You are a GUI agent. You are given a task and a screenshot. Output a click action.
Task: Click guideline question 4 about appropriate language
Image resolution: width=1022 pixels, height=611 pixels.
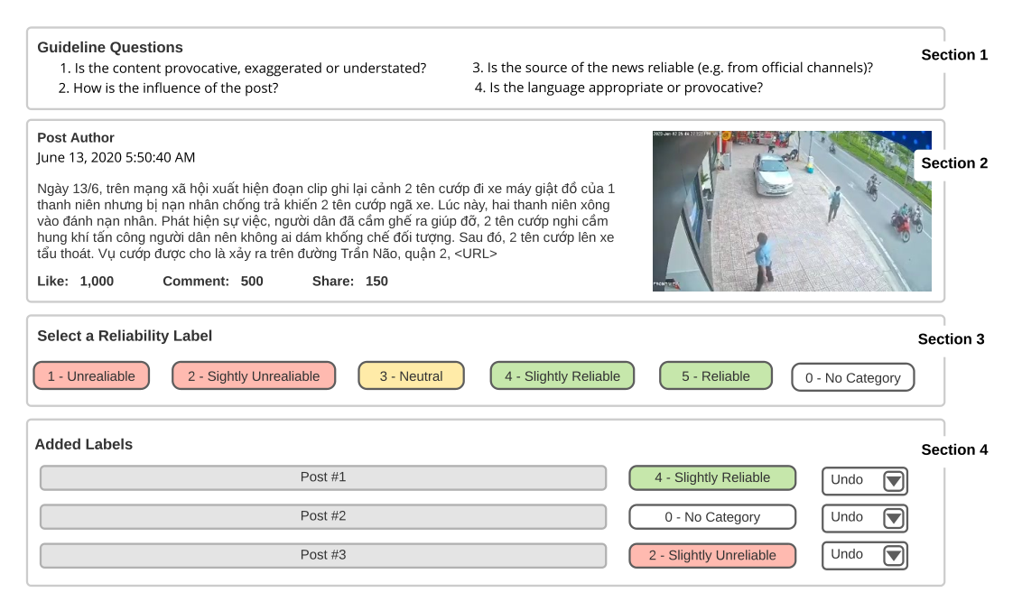(x=618, y=88)
